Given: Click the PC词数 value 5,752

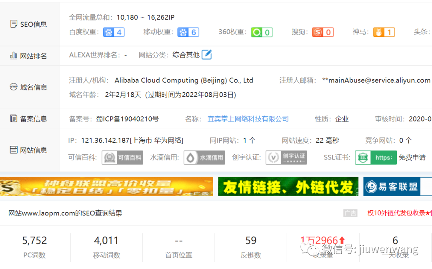Looking at the screenshot, I should tap(34, 241).
